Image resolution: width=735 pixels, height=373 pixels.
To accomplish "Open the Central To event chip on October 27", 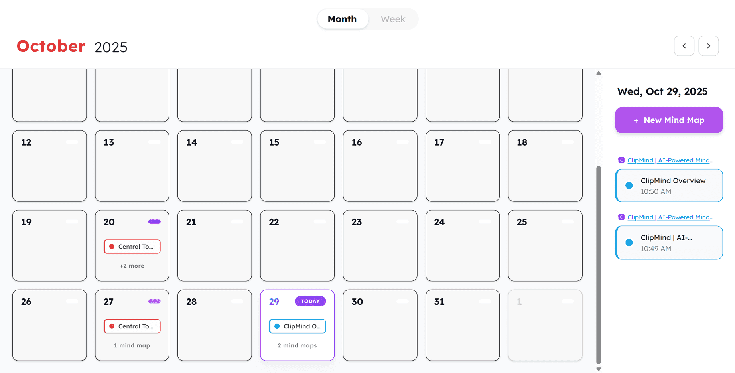I will 132,326.
